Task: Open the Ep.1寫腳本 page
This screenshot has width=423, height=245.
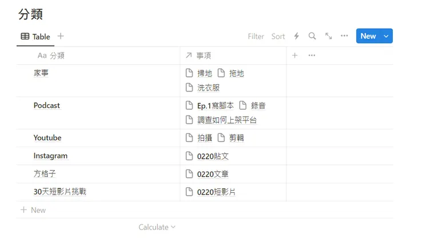Action: pyautogui.click(x=215, y=105)
